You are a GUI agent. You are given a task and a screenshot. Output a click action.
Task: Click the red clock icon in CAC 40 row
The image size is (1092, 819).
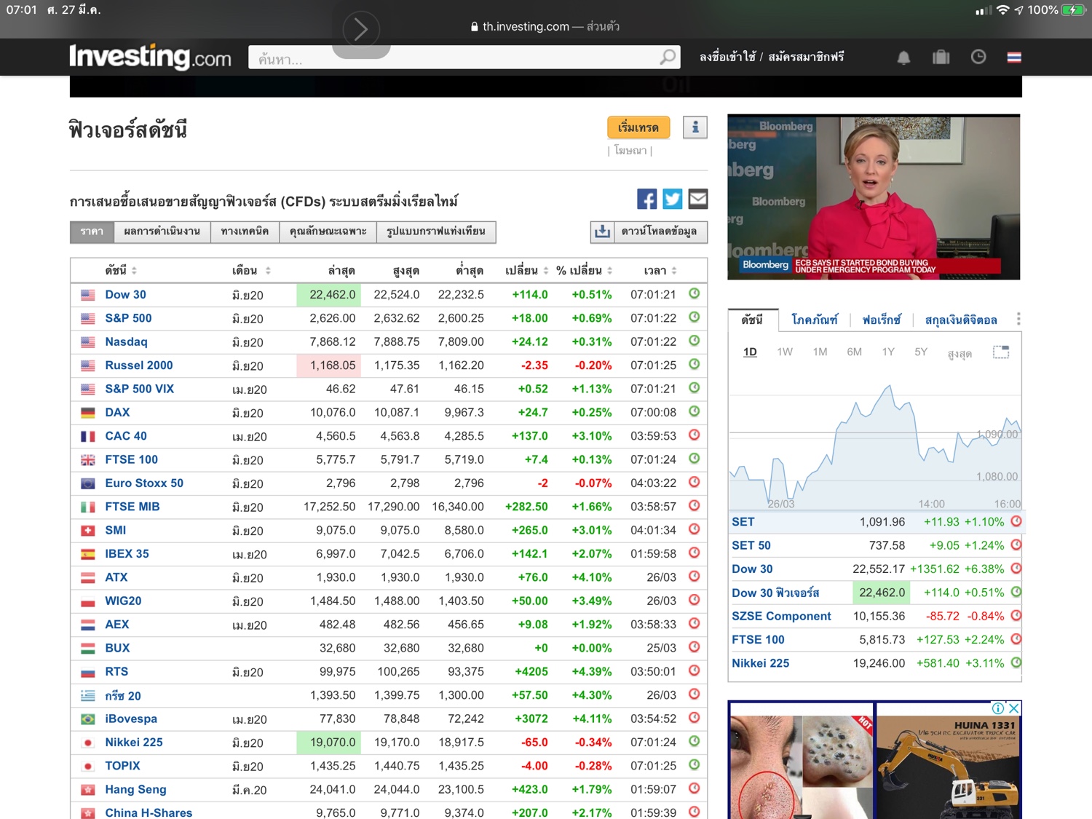click(695, 435)
